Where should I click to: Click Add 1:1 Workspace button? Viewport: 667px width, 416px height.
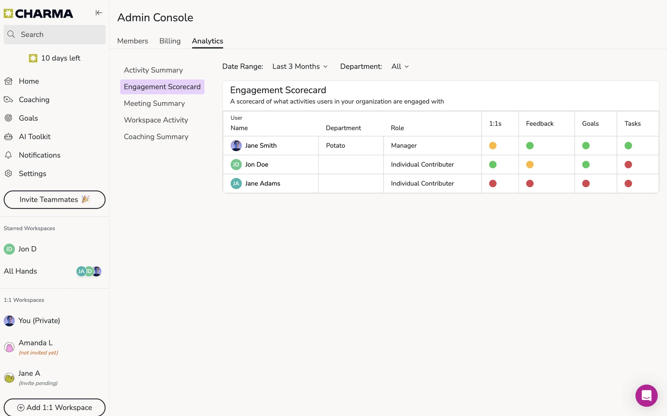pos(55,407)
